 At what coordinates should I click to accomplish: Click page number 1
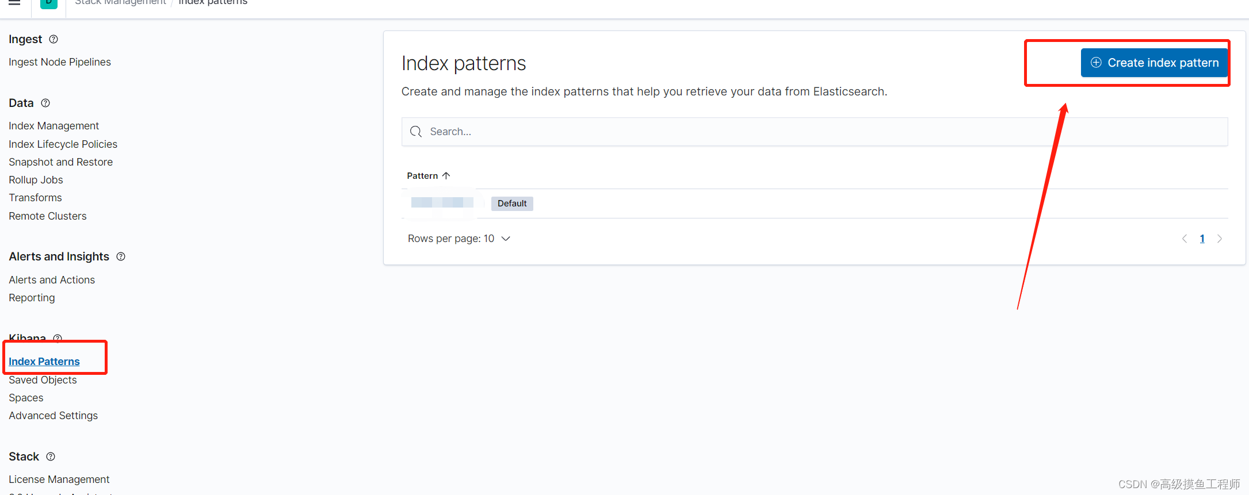(1202, 239)
